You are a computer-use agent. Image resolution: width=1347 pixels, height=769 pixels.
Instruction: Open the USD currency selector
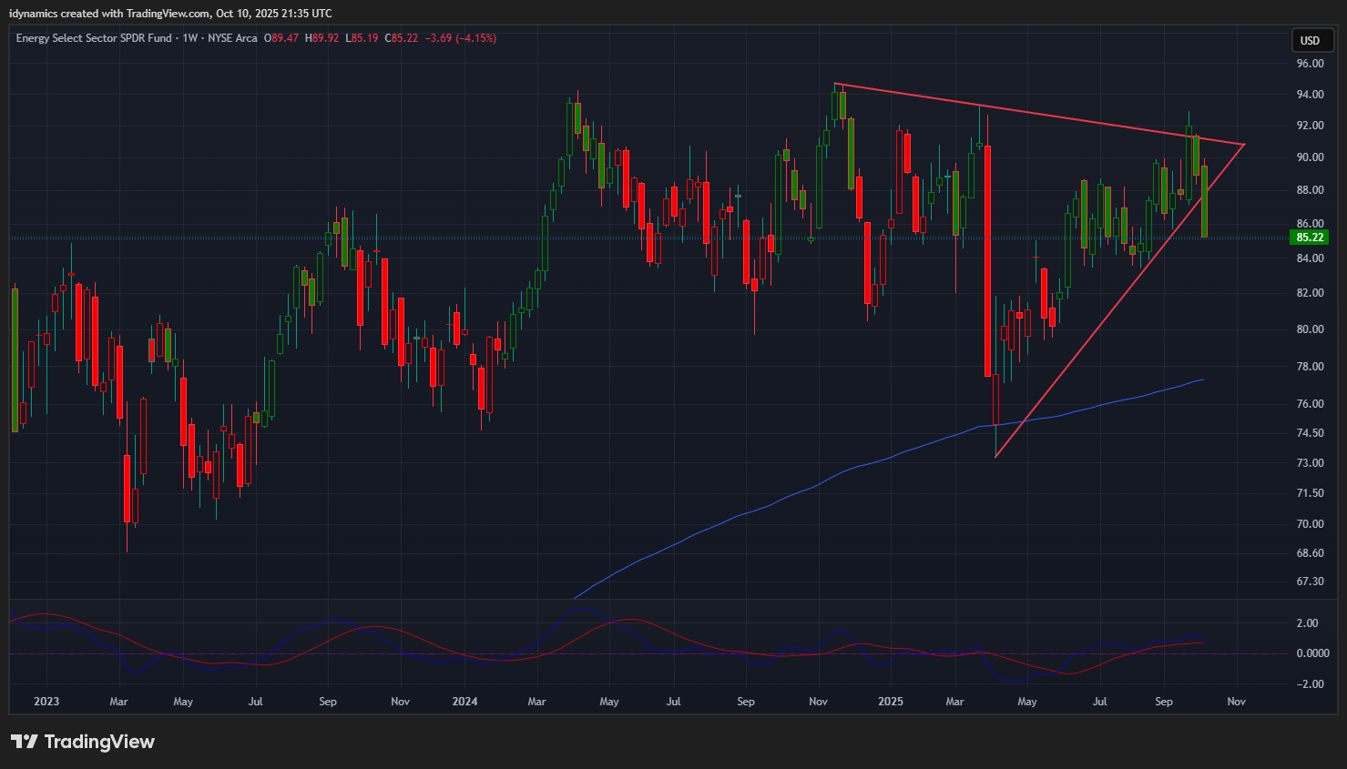pos(1310,40)
